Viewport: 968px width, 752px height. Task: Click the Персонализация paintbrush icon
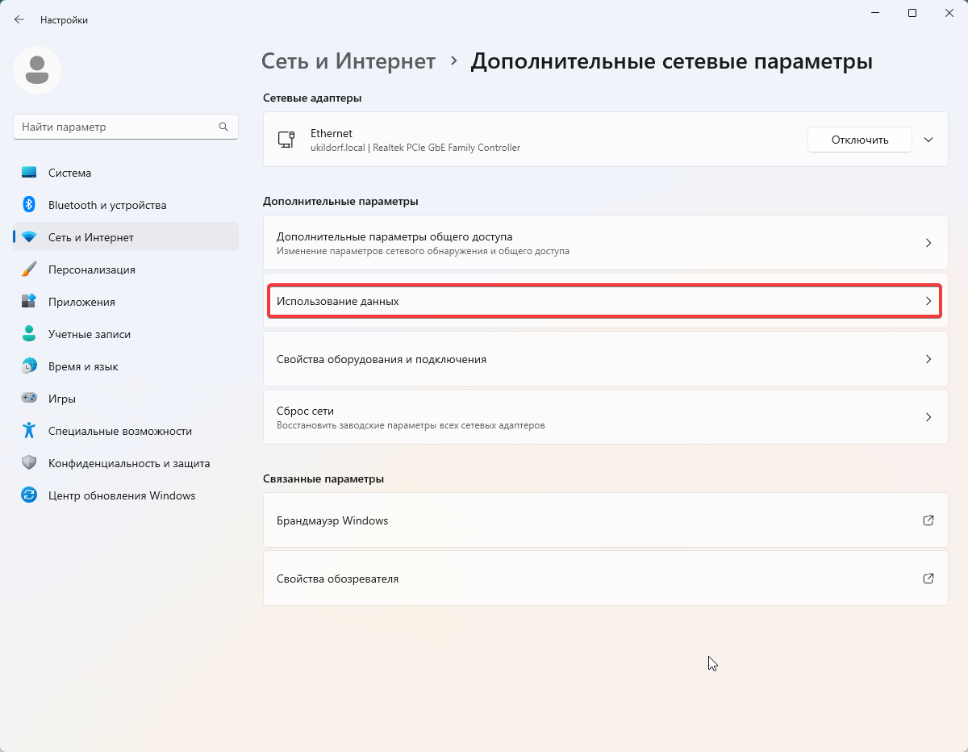(29, 269)
